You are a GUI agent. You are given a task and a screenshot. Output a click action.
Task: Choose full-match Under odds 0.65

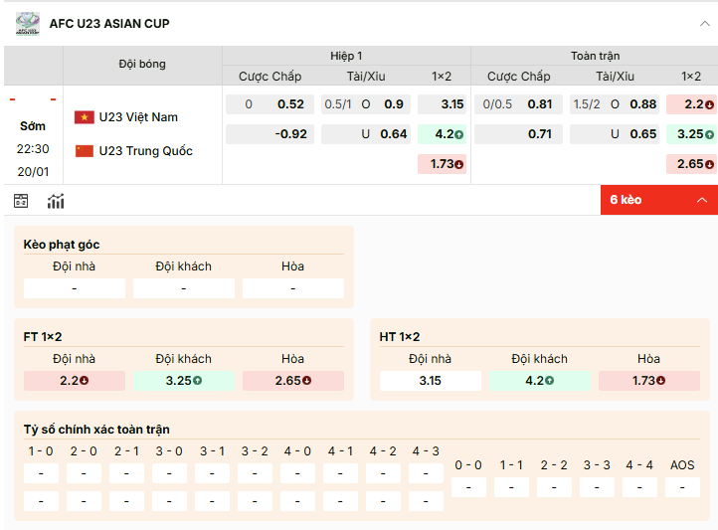(615, 134)
